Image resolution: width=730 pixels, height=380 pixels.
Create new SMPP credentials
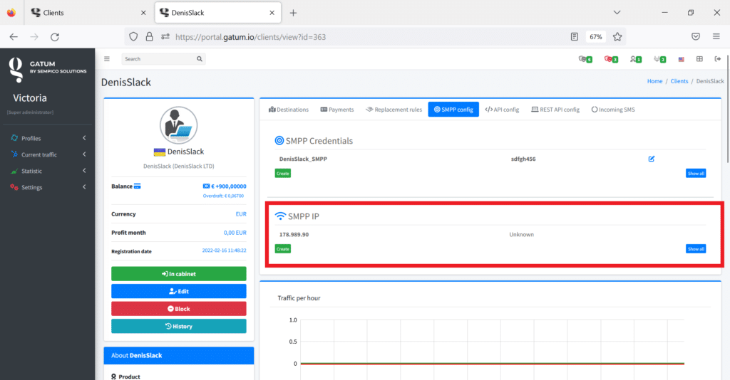[x=282, y=173]
